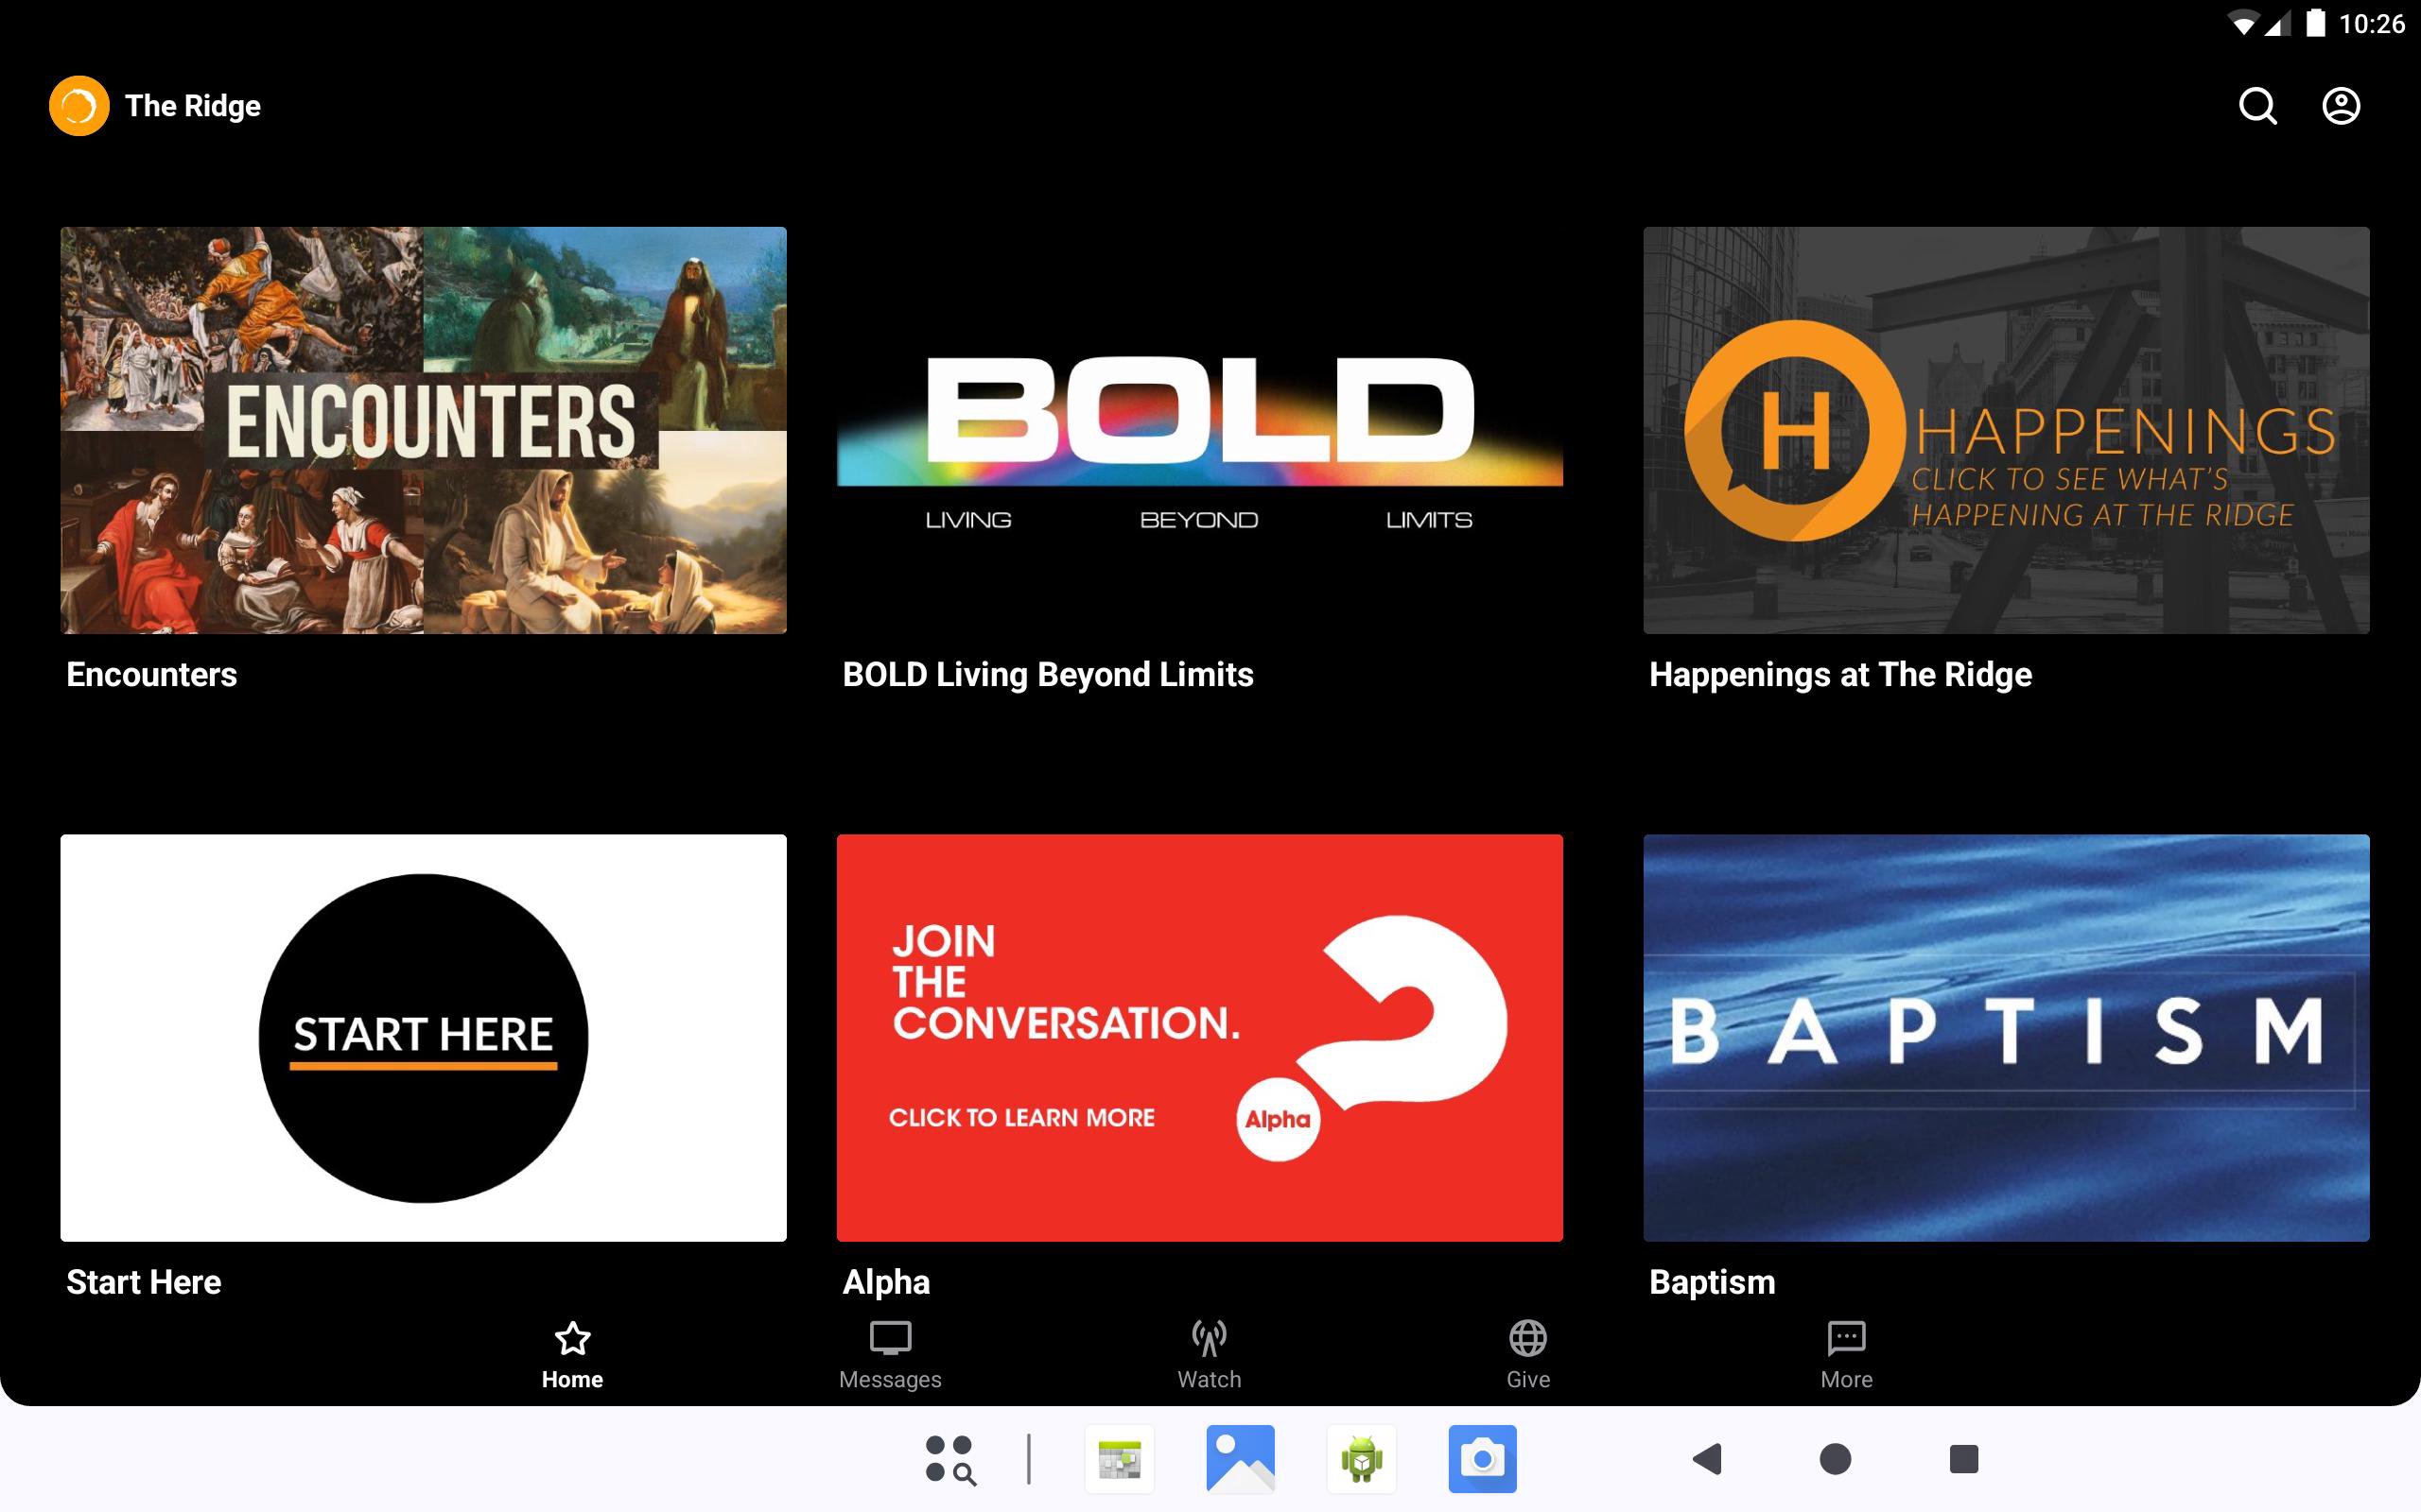Switch to the Home tab
Screen dimensions: 2421x1512
tap(572, 1355)
